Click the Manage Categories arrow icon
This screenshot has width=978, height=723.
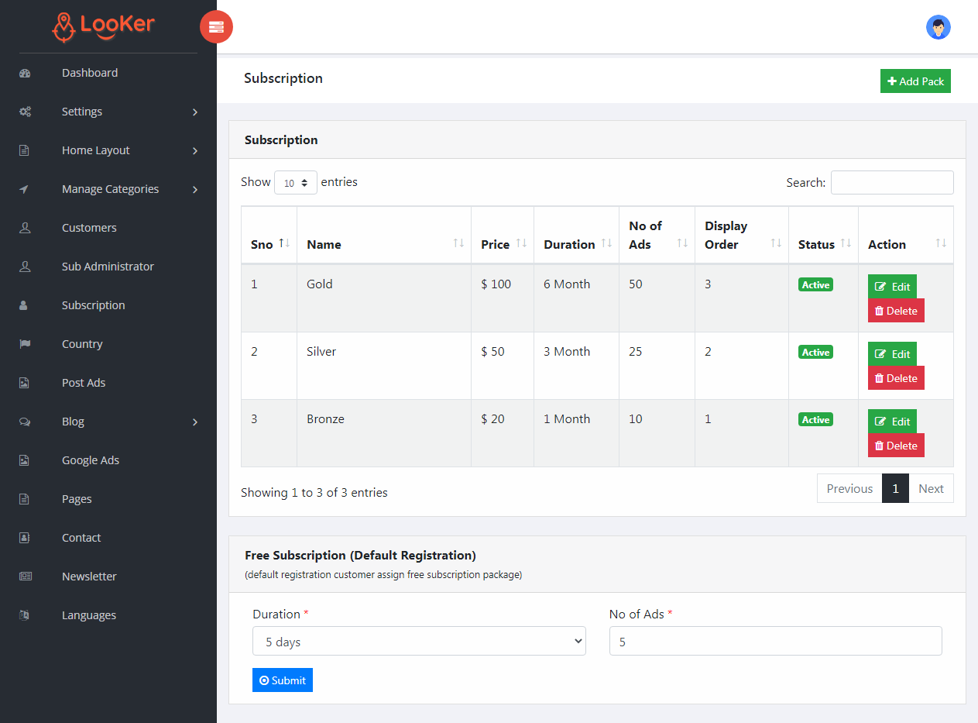click(24, 189)
